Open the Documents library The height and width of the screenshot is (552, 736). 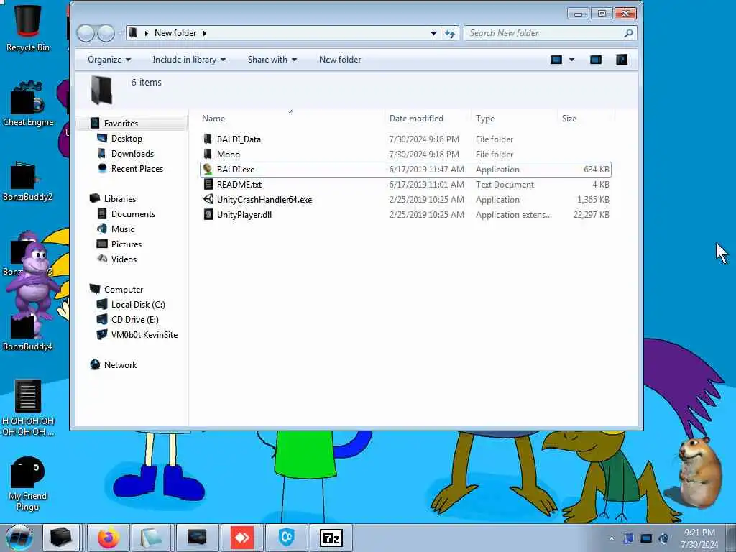(x=133, y=214)
